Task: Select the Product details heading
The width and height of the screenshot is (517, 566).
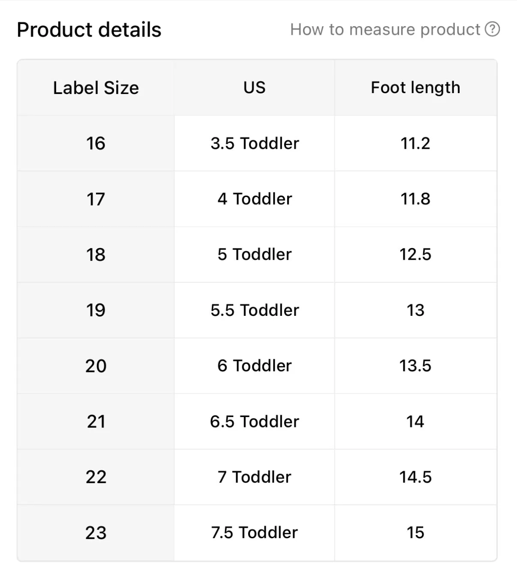Action: click(89, 30)
